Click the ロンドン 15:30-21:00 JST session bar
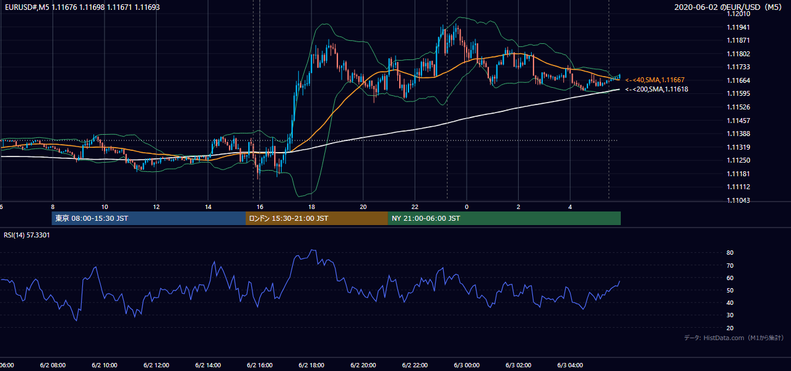 [317, 218]
